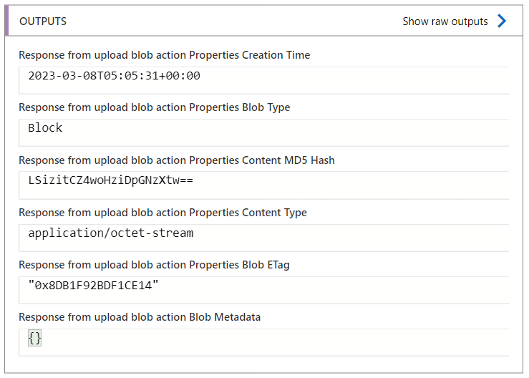Click the Content MD5 Hash value field
Viewport: 529px width, 378px height.
264,185
